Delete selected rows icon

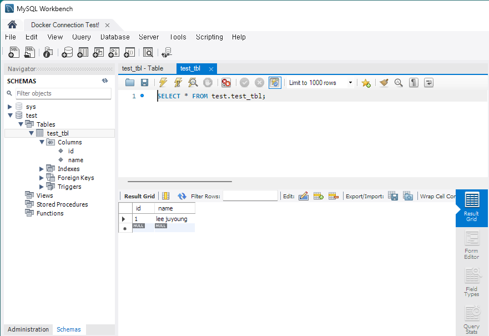pyautogui.click(x=334, y=196)
